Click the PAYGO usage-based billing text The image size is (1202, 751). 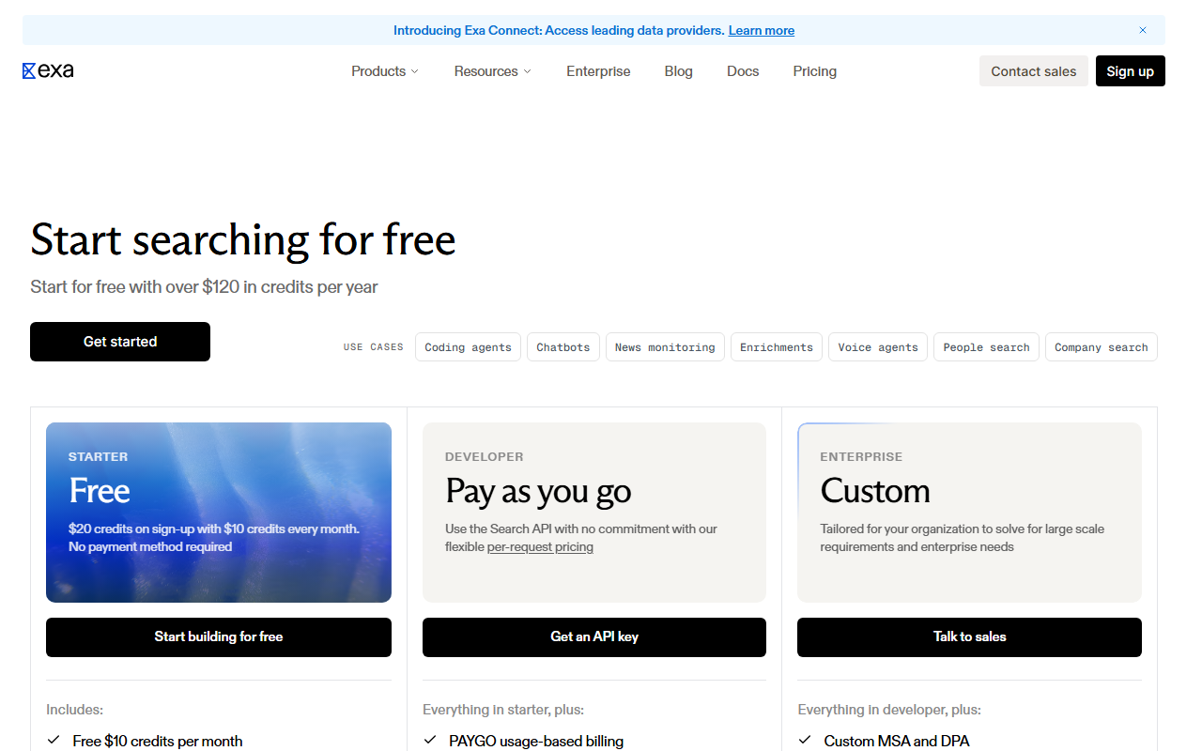click(x=536, y=742)
